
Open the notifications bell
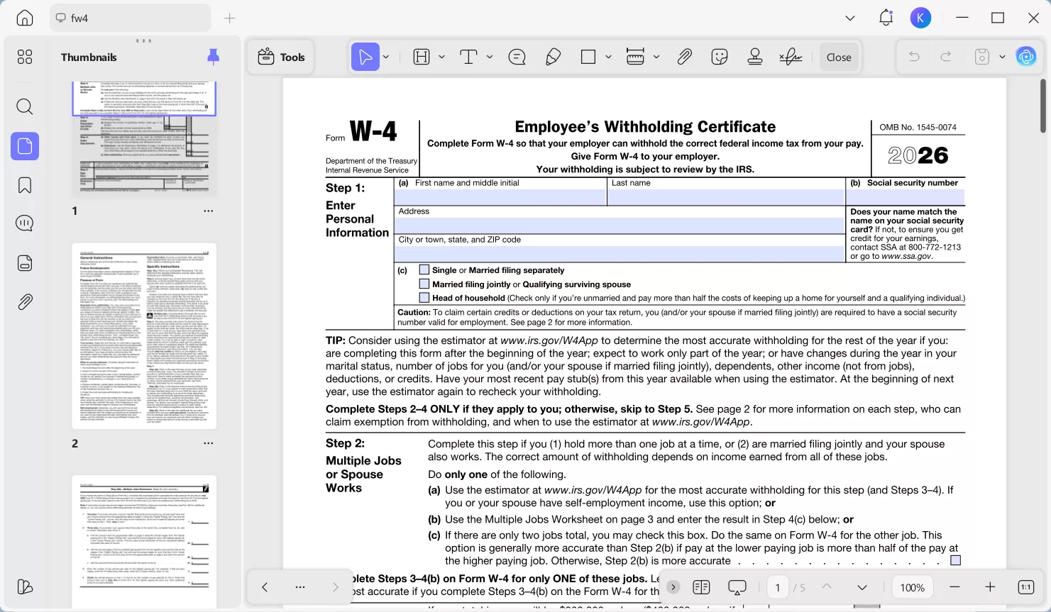coord(886,18)
